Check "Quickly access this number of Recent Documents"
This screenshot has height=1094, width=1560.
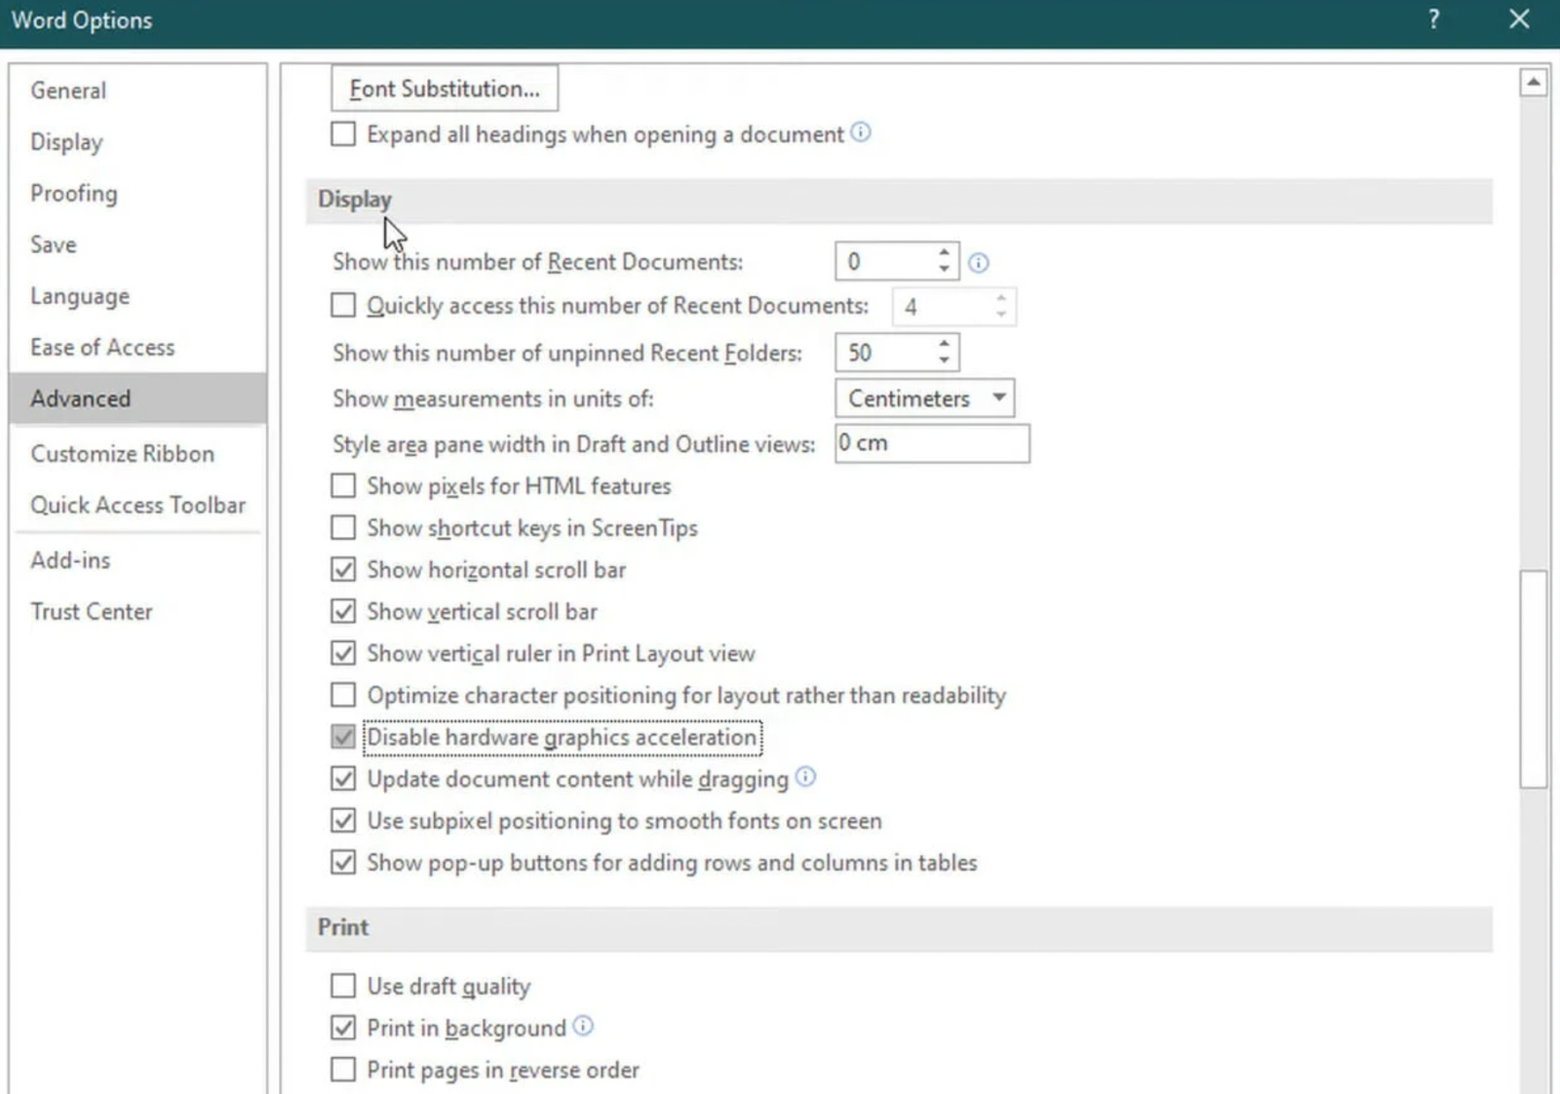click(342, 305)
